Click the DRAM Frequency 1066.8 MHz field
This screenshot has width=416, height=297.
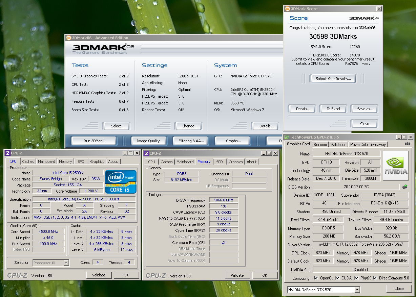(224, 200)
